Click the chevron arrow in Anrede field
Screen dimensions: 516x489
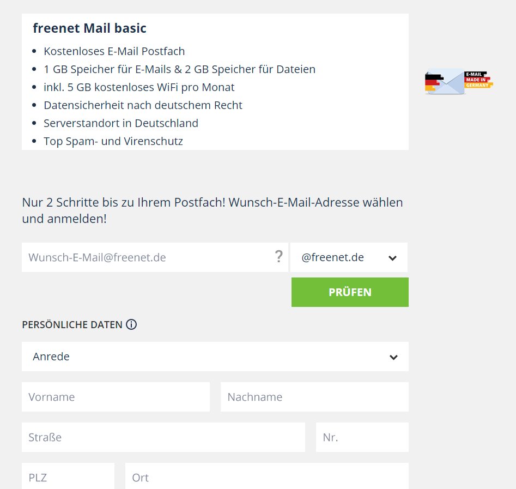pyautogui.click(x=393, y=358)
